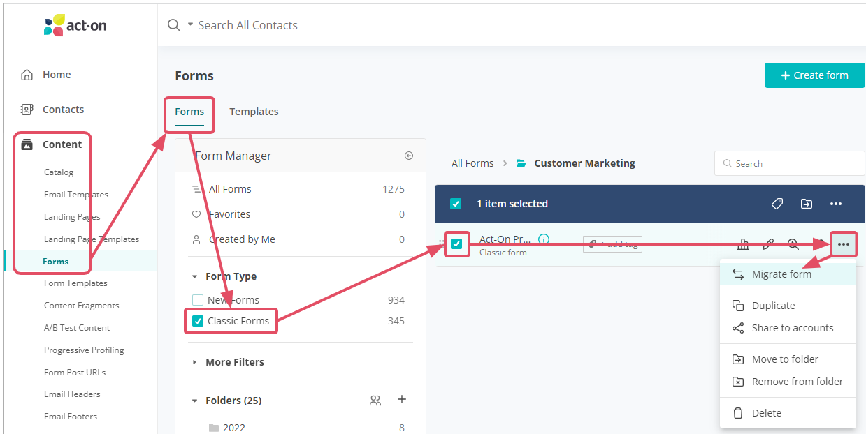Click the preview magnifier icon on form row
The image size is (866, 434).
(793, 244)
